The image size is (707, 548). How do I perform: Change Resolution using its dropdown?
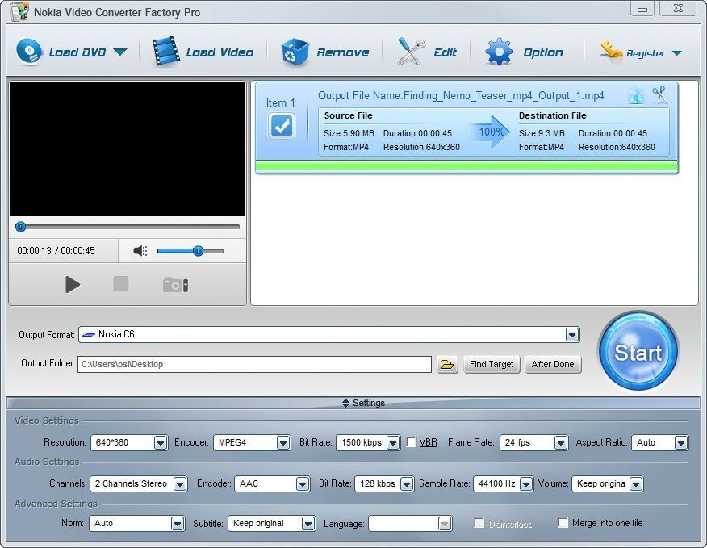coord(160,442)
